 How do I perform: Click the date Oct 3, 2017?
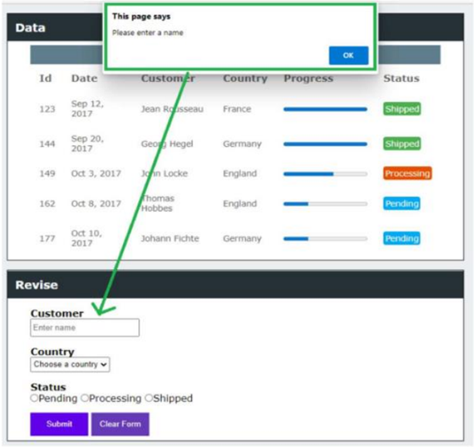coord(96,173)
